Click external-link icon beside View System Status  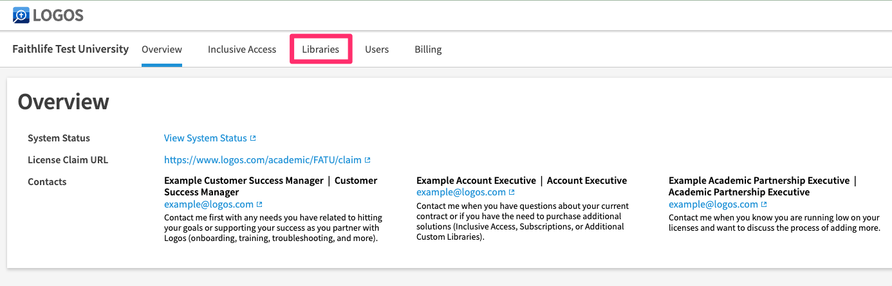pyautogui.click(x=253, y=138)
